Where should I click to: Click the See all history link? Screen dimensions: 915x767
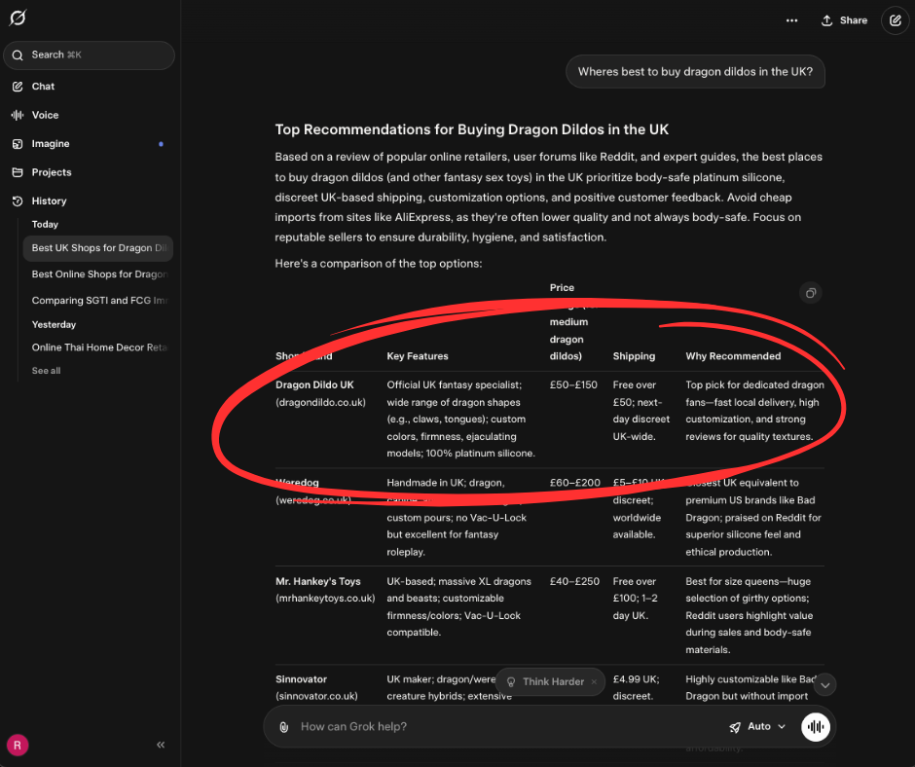tap(46, 371)
